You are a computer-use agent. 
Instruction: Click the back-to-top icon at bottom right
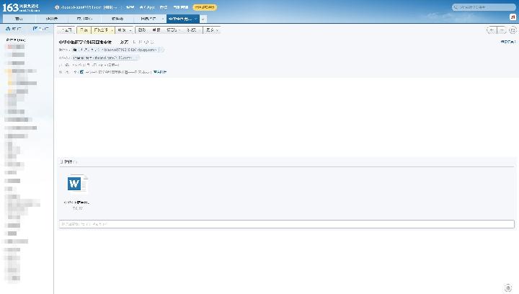pos(507,288)
